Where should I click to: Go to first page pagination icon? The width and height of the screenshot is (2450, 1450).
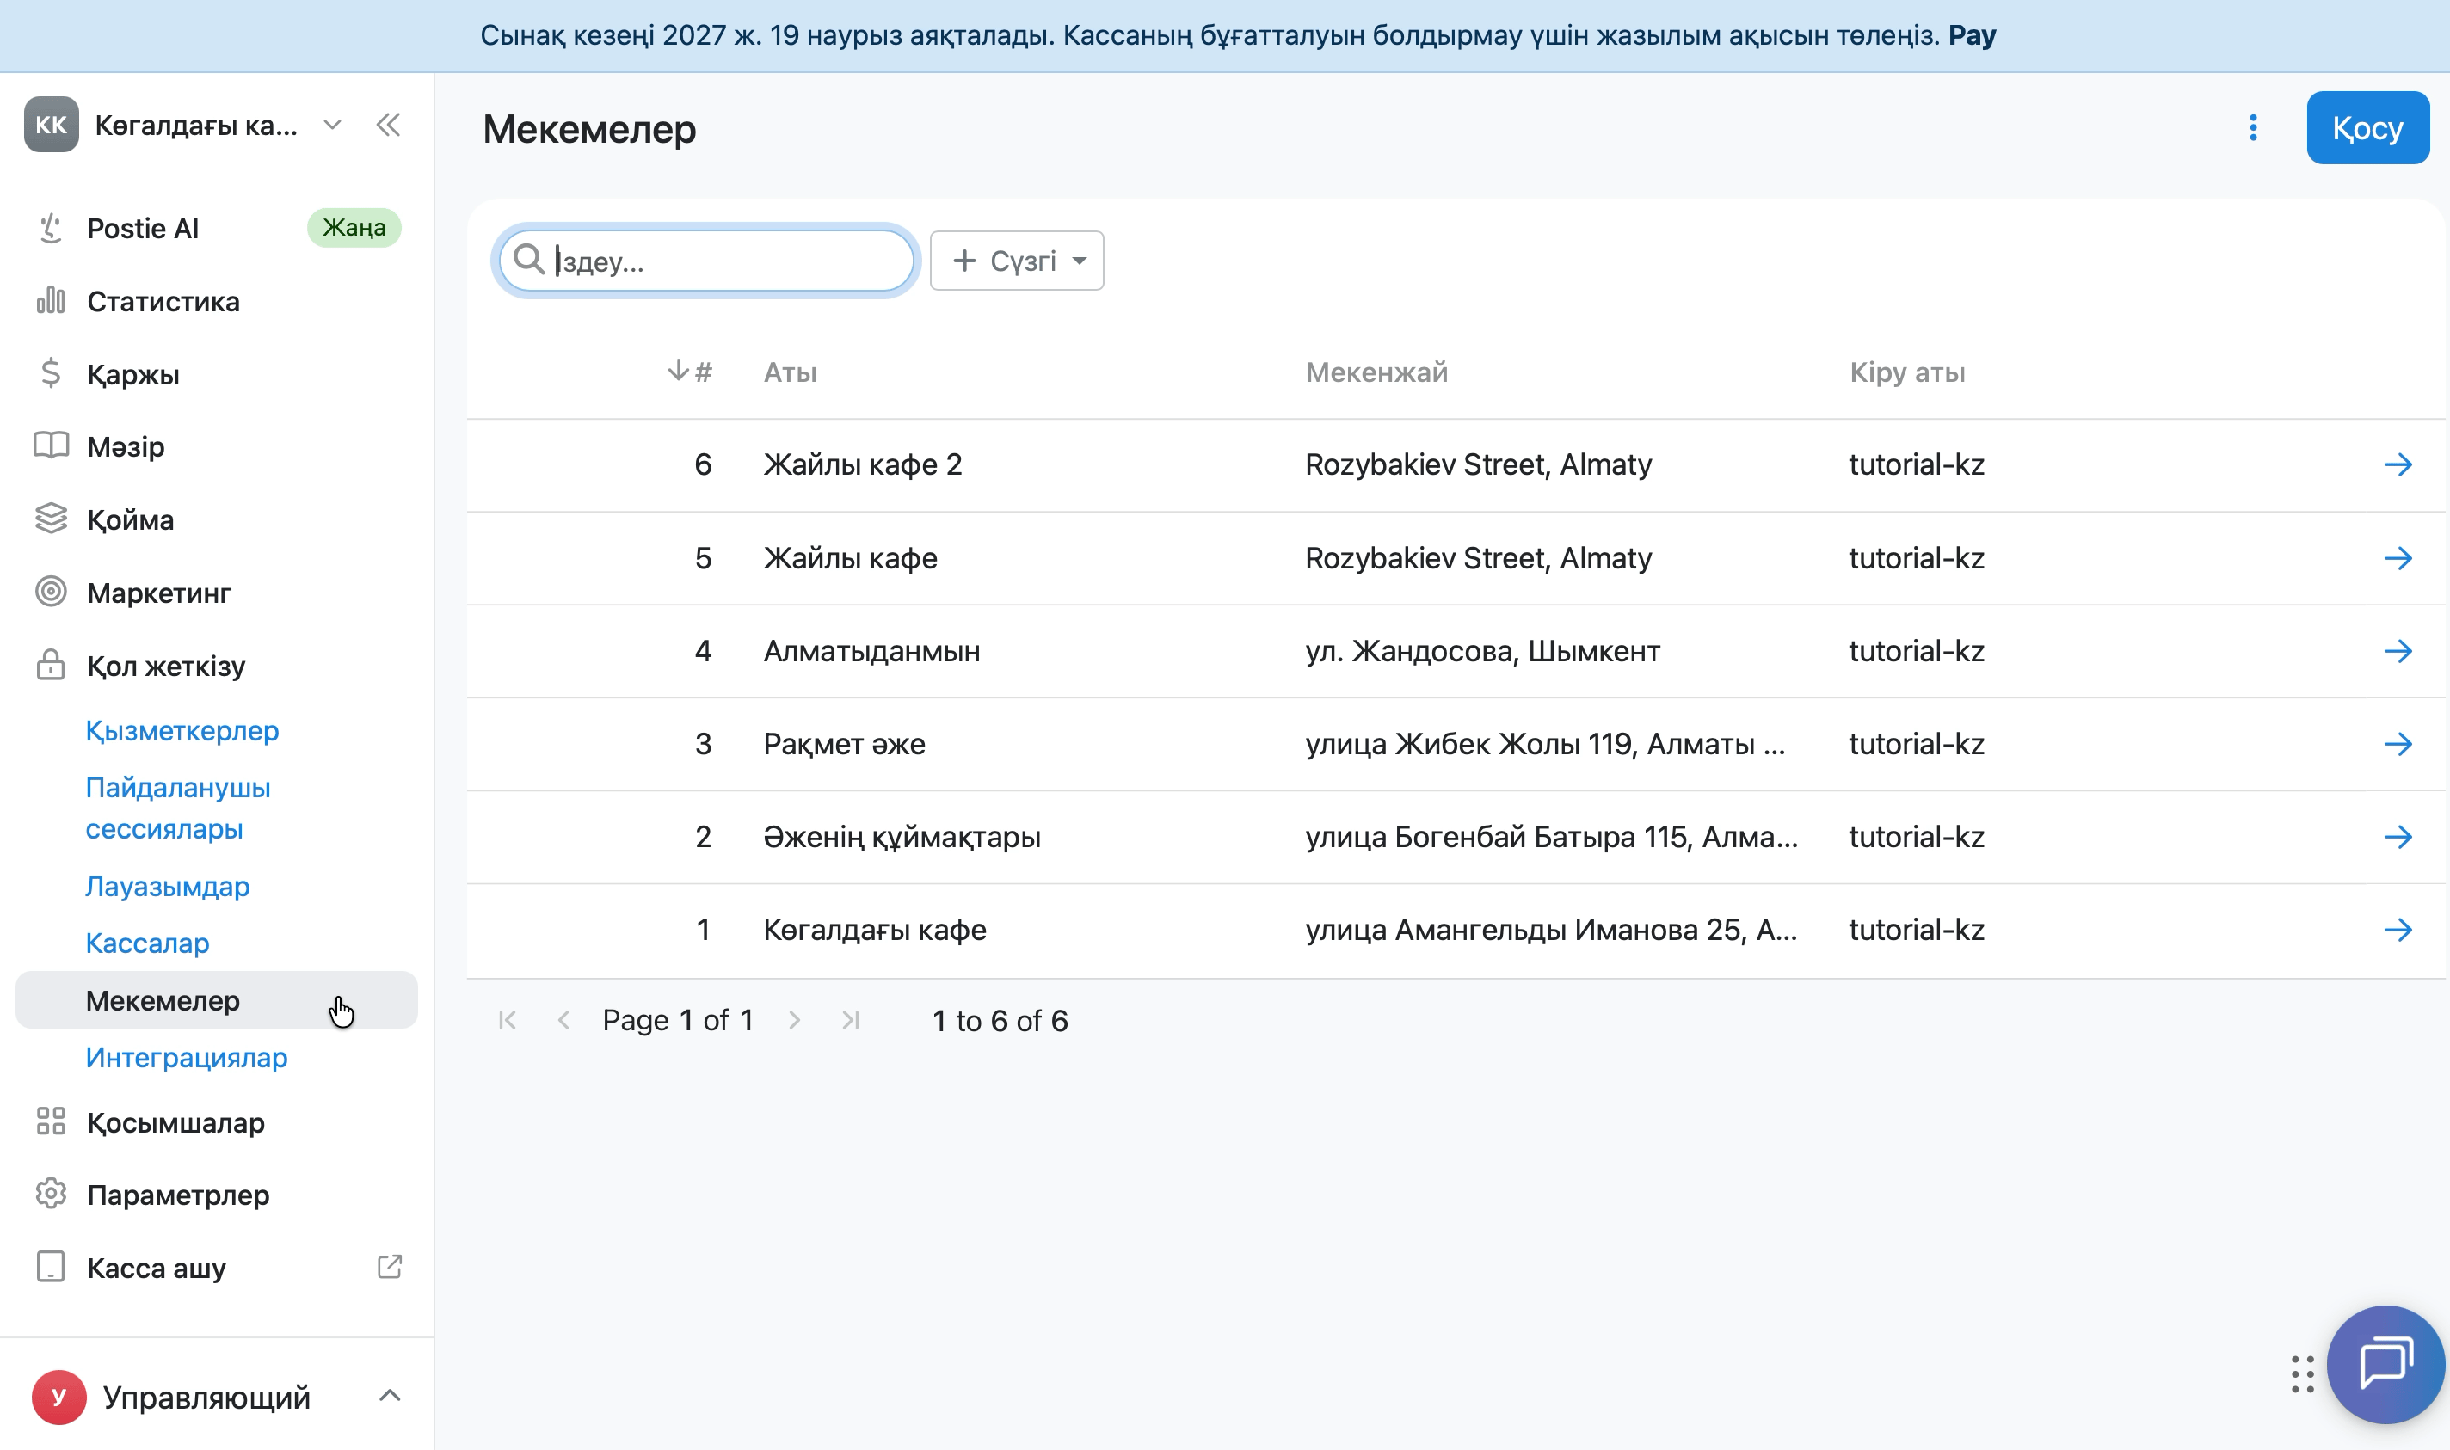(x=508, y=1021)
